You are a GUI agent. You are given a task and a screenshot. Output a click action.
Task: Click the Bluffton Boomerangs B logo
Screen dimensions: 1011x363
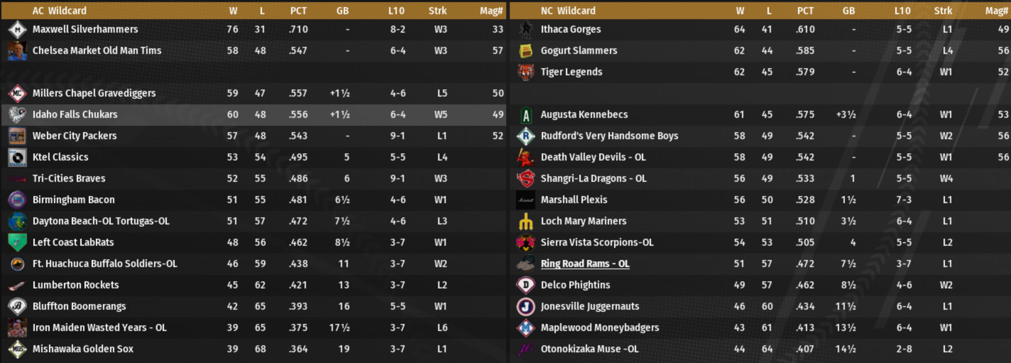[x=17, y=307]
